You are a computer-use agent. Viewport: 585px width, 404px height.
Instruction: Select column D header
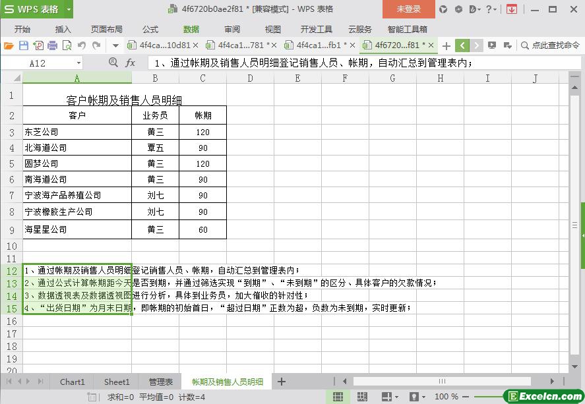(x=251, y=78)
